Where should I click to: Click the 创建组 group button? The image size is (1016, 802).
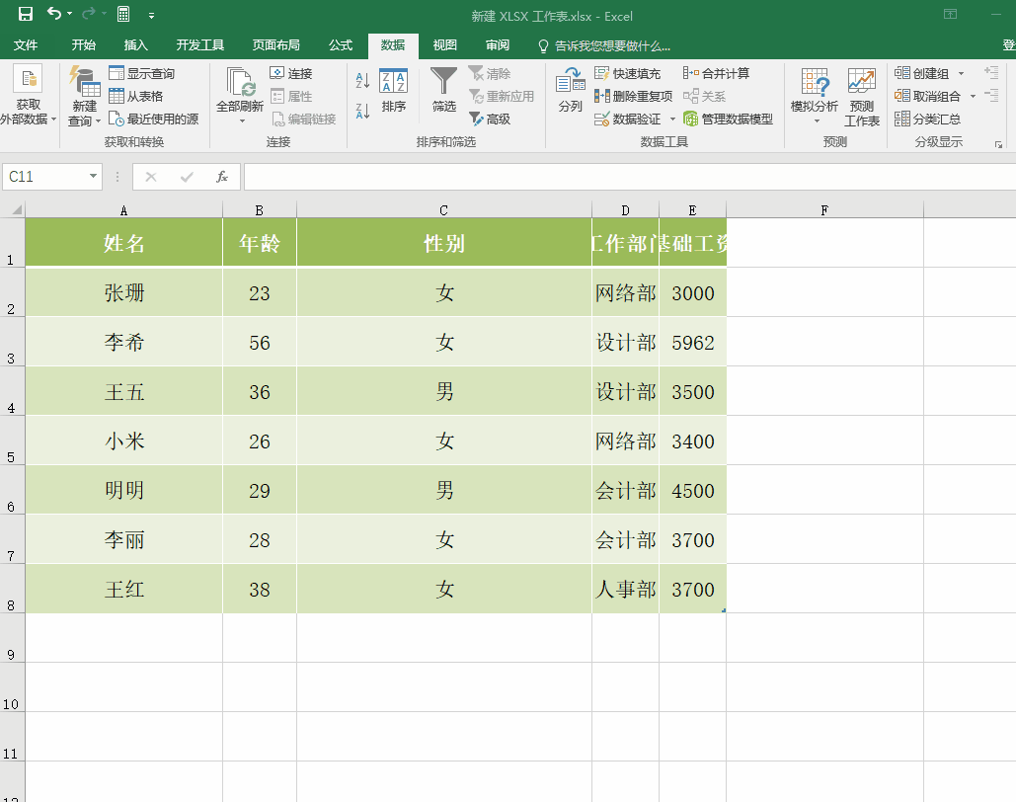tap(922, 73)
